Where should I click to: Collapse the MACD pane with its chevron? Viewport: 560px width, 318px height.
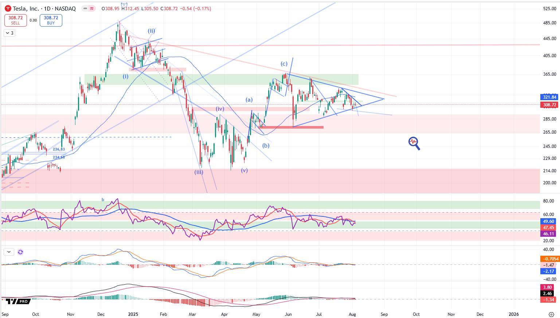click(9, 252)
